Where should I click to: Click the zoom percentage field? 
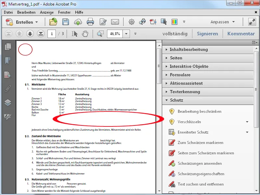click(115, 34)
